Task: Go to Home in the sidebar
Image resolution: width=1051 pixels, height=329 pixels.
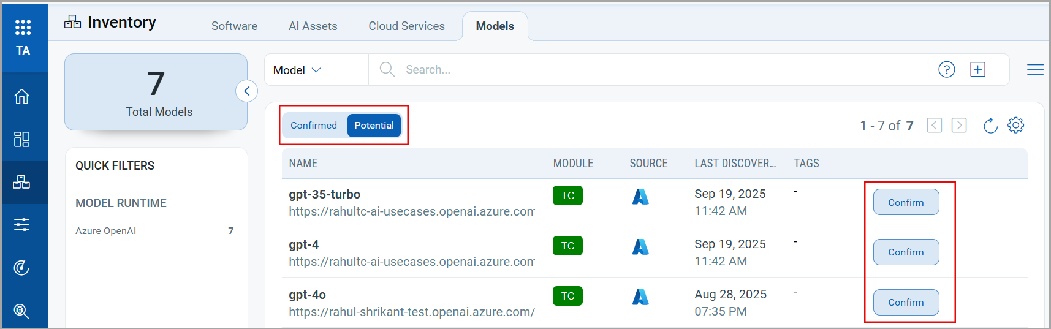Action: 22,97
